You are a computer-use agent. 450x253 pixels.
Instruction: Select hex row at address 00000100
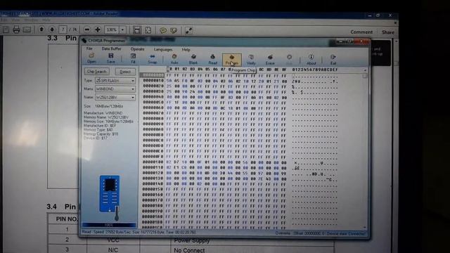pos(153,162)
